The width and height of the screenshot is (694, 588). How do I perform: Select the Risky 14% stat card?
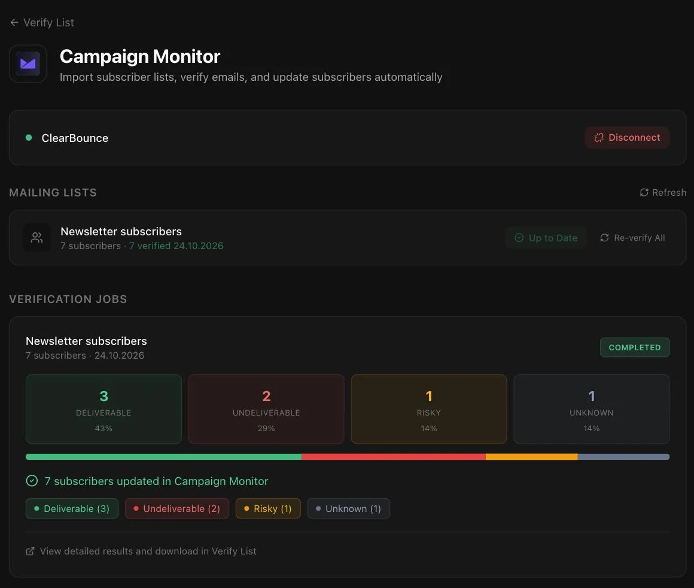pyautogui.click(x=428, y=409)
